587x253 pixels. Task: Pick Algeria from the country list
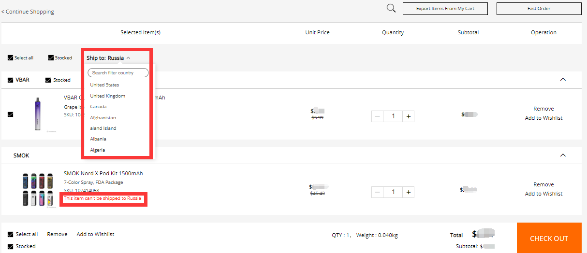(x=98, y=150)
